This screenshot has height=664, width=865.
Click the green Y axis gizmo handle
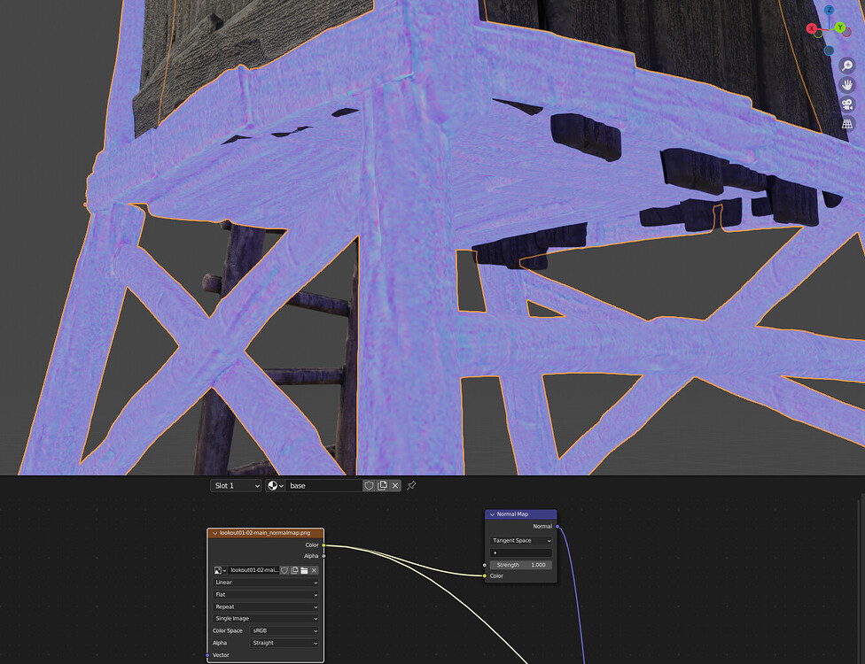840,27
